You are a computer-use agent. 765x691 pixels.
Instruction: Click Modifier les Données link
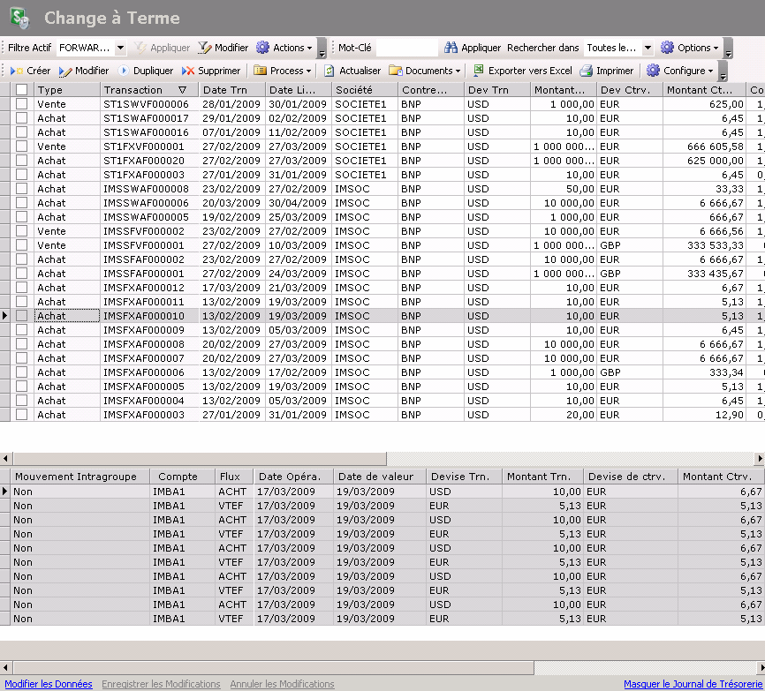[x=49, y=684]
